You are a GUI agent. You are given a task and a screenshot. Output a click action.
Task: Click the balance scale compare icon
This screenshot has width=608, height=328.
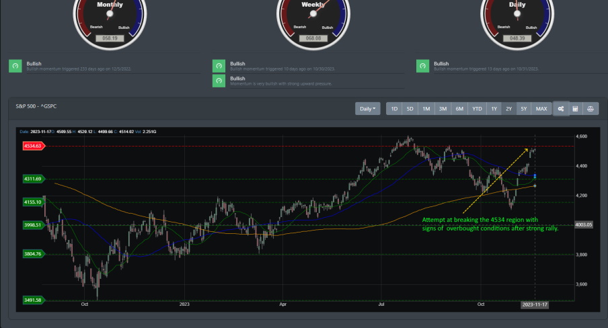pyautogui.click(x=591, y=108)
